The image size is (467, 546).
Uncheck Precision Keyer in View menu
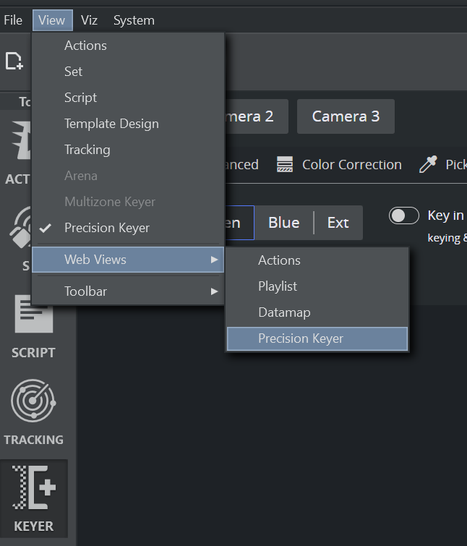point(106,228)
